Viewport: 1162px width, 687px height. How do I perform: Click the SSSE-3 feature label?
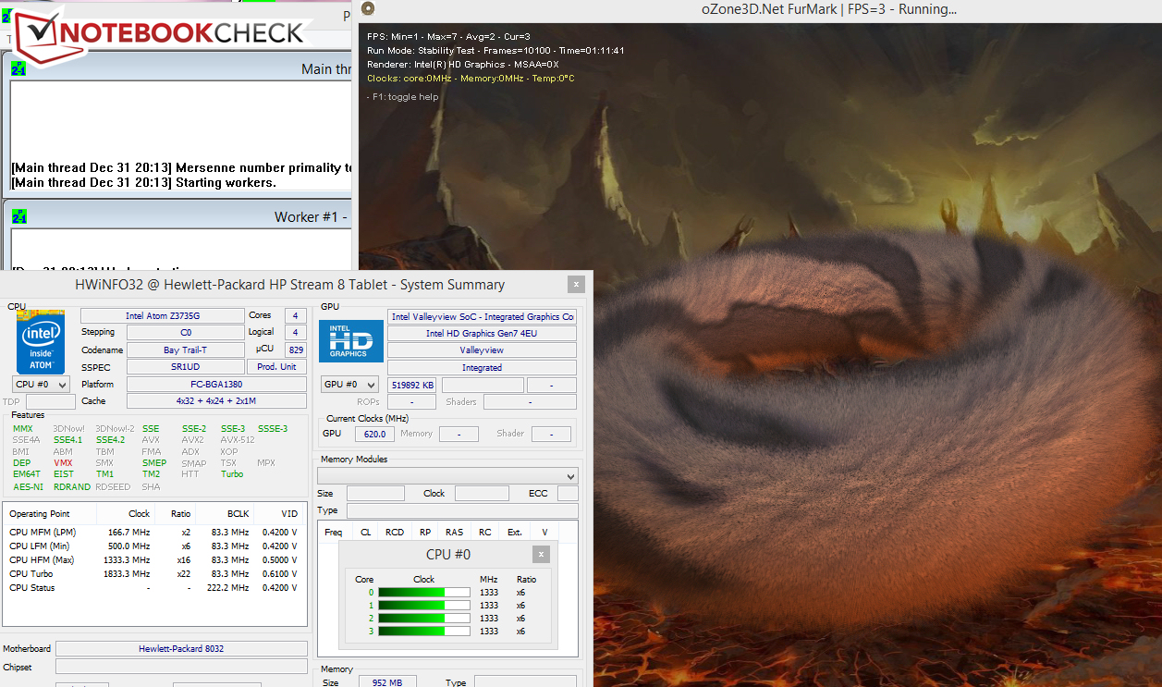[273, 429]
